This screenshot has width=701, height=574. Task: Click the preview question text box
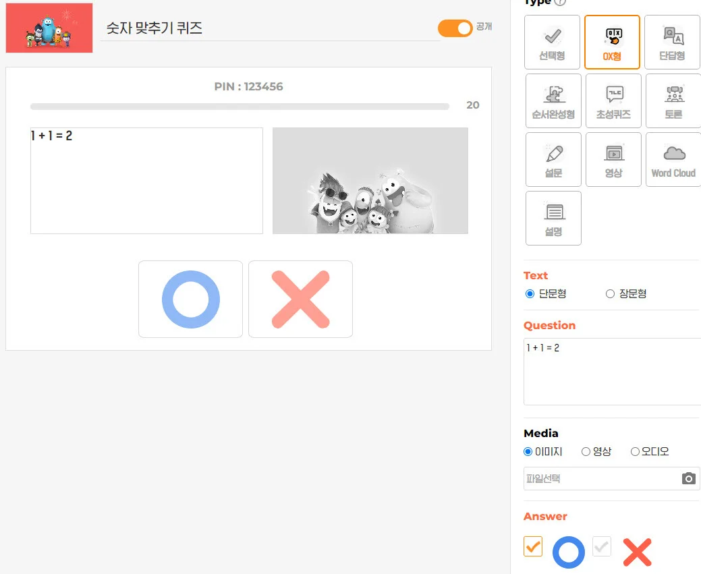click(146, 181)
